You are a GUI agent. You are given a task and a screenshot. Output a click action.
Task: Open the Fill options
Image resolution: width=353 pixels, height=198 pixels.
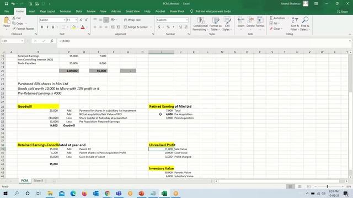(x=274, y=23)
